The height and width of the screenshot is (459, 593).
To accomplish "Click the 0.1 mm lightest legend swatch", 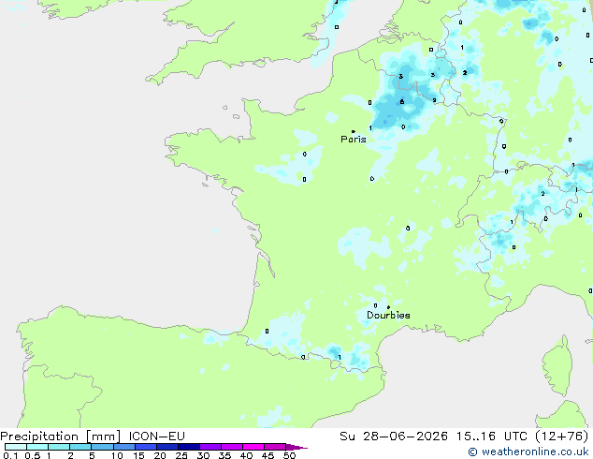I will [x=16, y=447].
